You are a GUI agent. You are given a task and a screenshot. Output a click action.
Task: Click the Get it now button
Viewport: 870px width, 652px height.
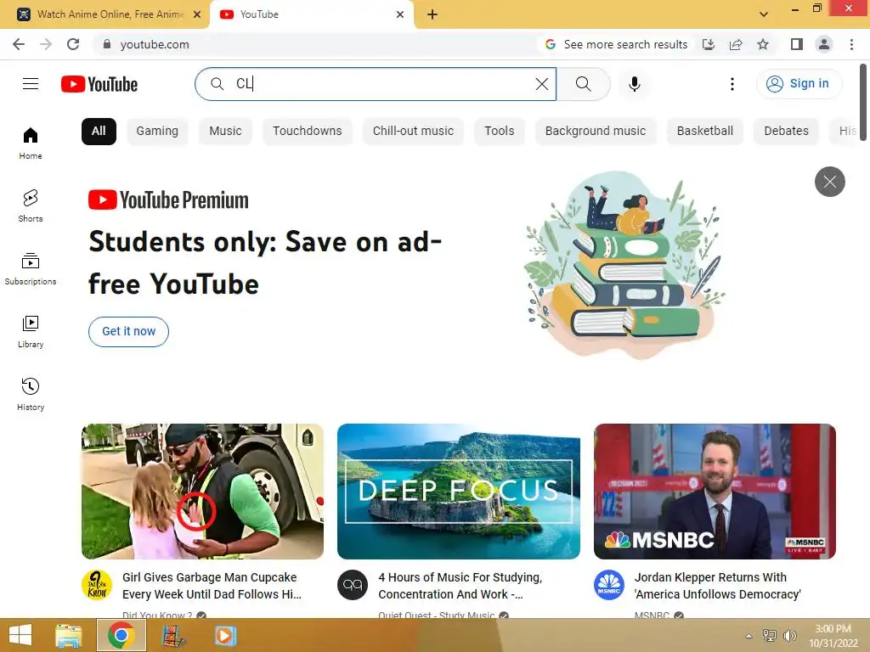coord(129,332)
